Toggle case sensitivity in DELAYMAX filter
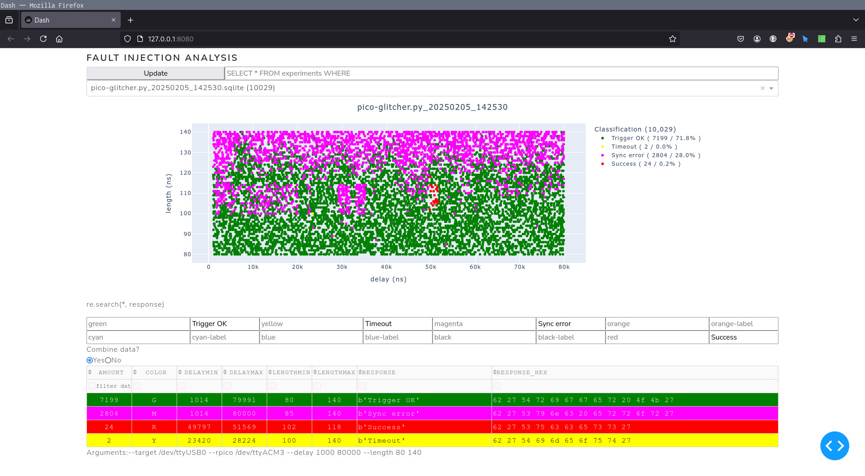865x476 pixels. tap(227, 386)
